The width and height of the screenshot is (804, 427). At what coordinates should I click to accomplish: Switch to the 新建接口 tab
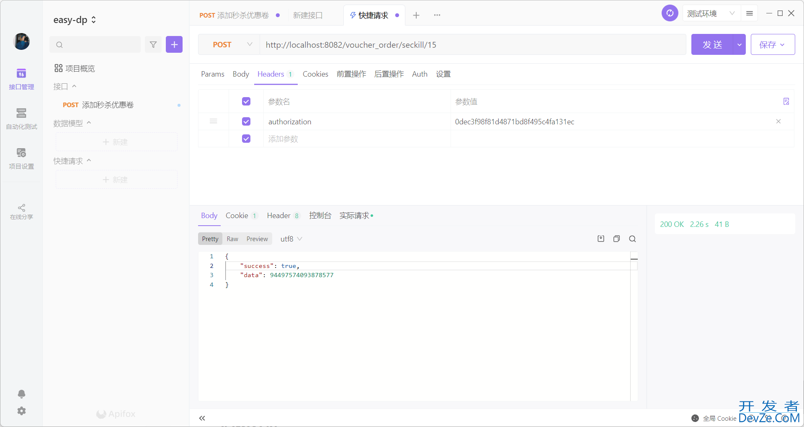[x=308, y=15]
